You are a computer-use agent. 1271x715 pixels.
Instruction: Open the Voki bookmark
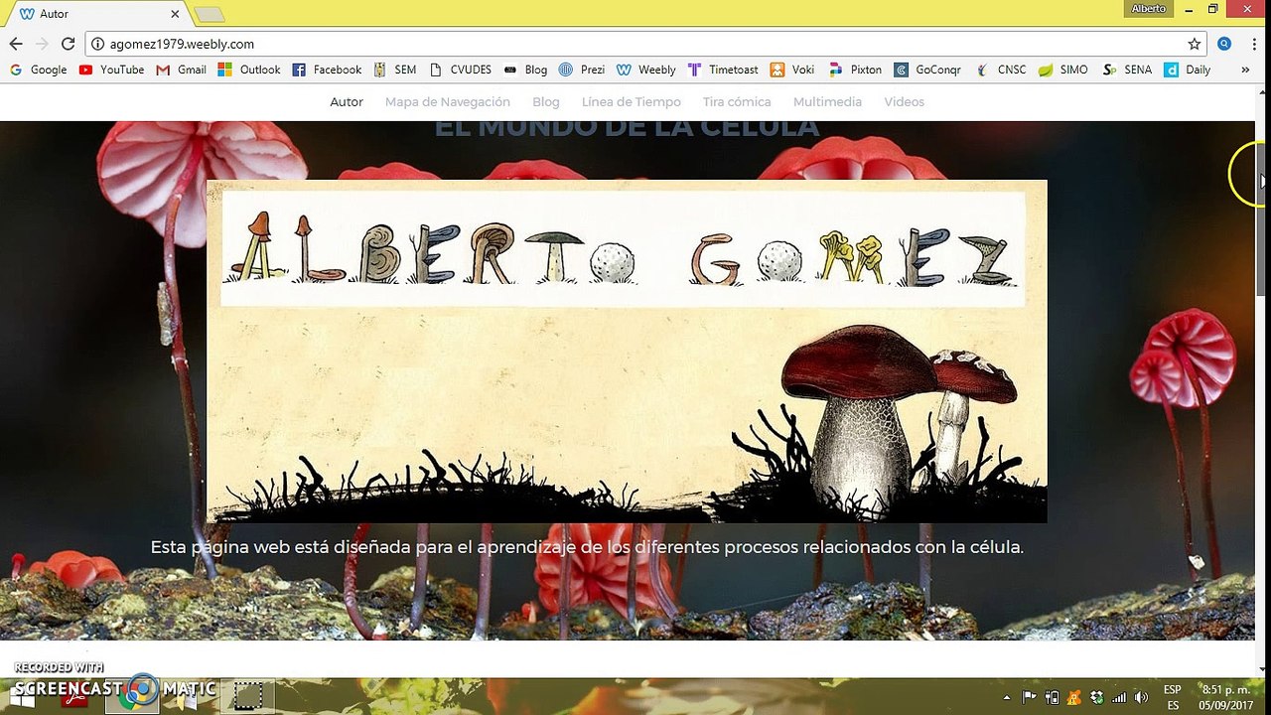tap(792, 70)
